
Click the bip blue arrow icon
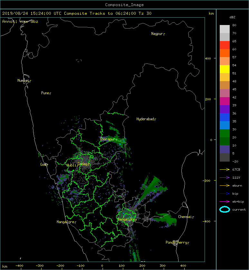[x=225, y=194]
